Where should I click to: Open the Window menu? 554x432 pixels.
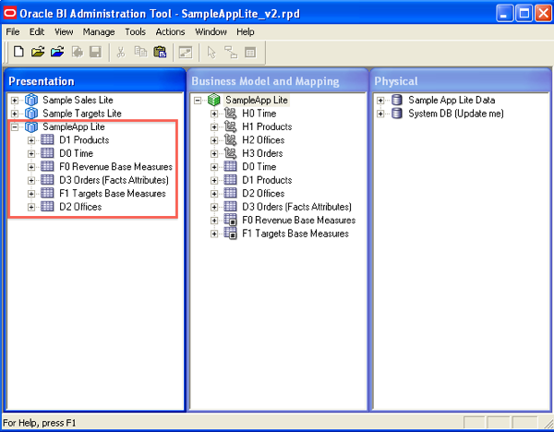211,31
